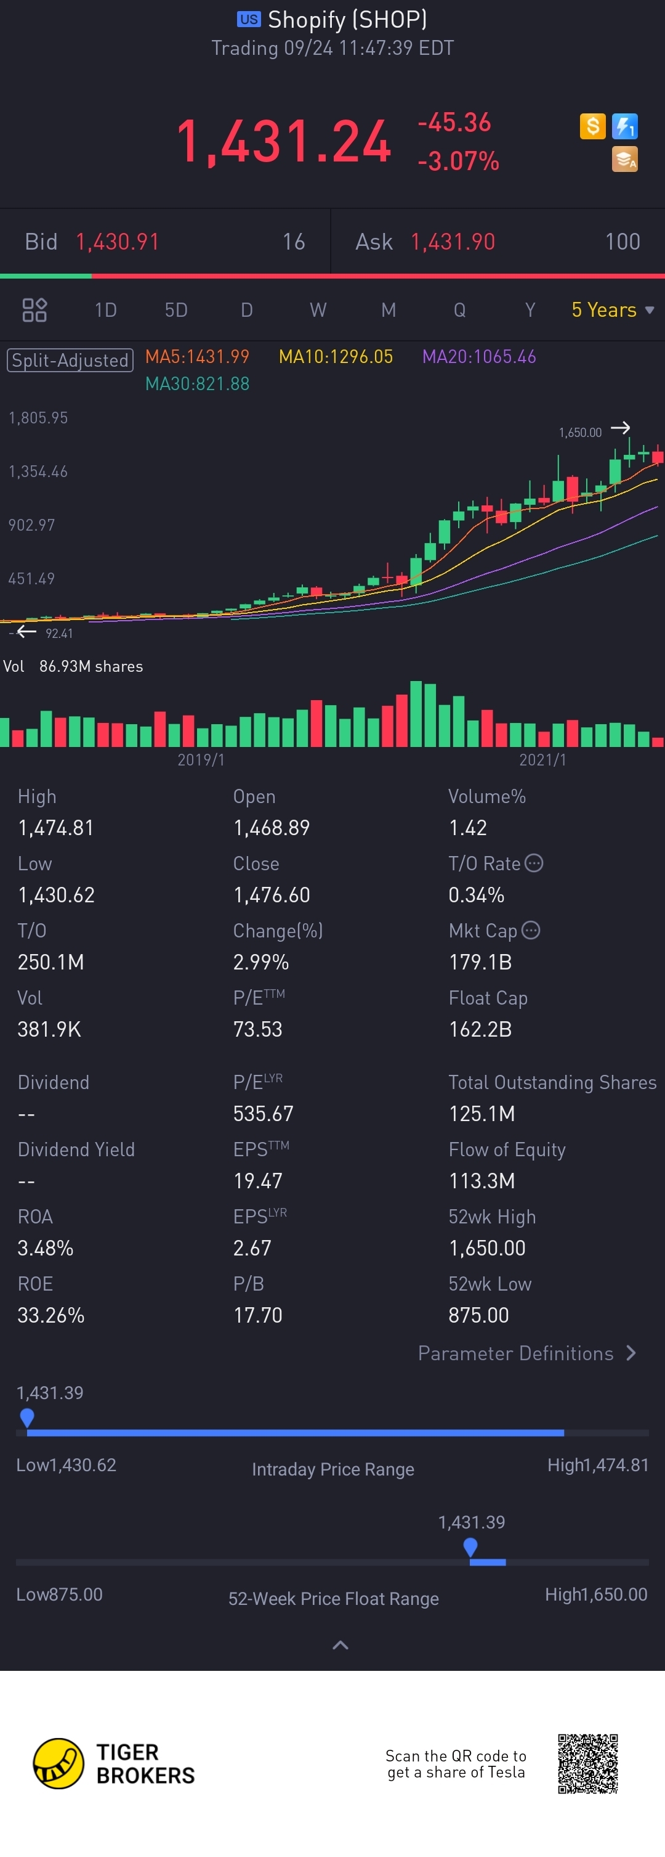
Task: Tap the 2019/1 date label under volume
Action: (x=201, y=760)
